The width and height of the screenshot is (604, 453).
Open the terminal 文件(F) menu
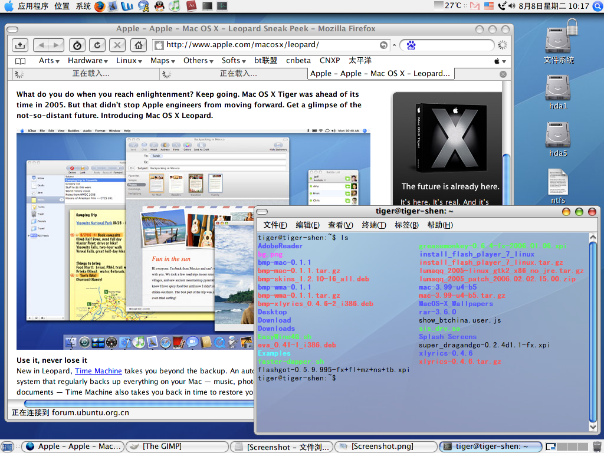click(x=275, y=225)
